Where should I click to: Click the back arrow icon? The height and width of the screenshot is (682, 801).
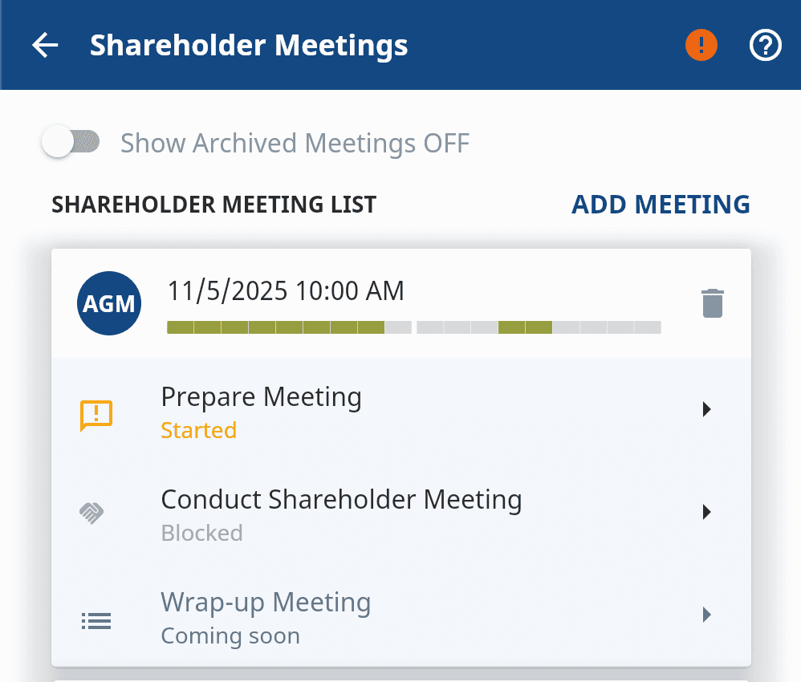[x=45, y=46]
